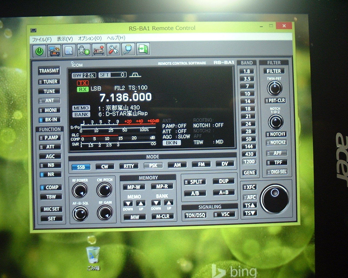The height and width of the screenshot is (278, 348).
Task: Open the memory list document icon
Action: (x=69, y=50)
